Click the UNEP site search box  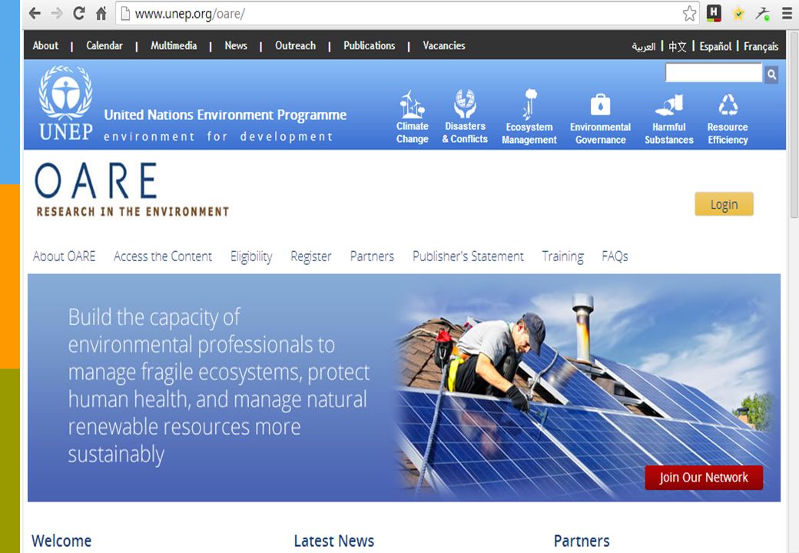[714, 73]
